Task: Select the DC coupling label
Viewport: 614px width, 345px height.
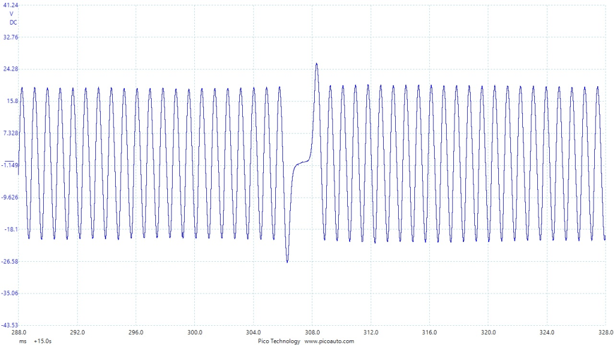Action: click(13, 22)
